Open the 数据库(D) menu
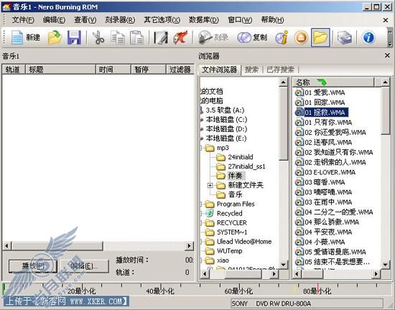The image size is (395, 310). pos(204,19)
